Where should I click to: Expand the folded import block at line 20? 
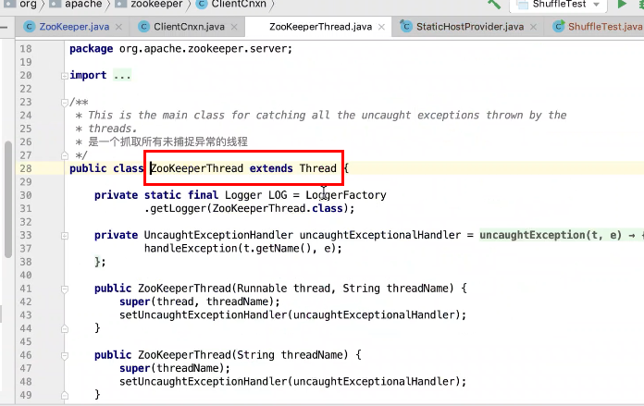click(x=65, y=76)
